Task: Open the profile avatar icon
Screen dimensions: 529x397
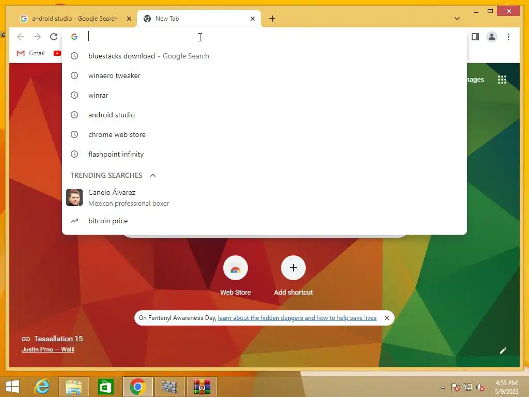Action: coord(492,37)
